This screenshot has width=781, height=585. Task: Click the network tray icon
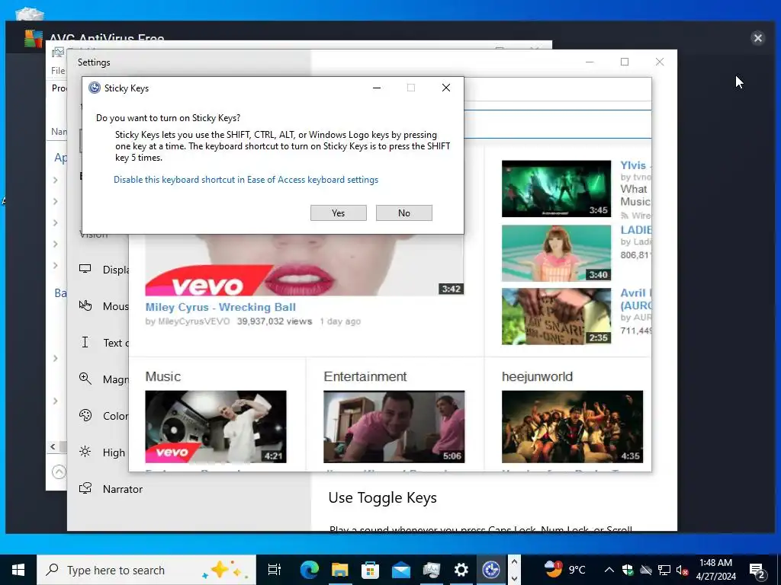coord(664,570)
